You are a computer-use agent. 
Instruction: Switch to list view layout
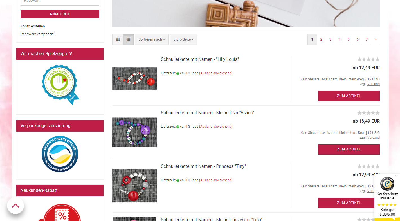pyautogui.click(x=128, y=39)
